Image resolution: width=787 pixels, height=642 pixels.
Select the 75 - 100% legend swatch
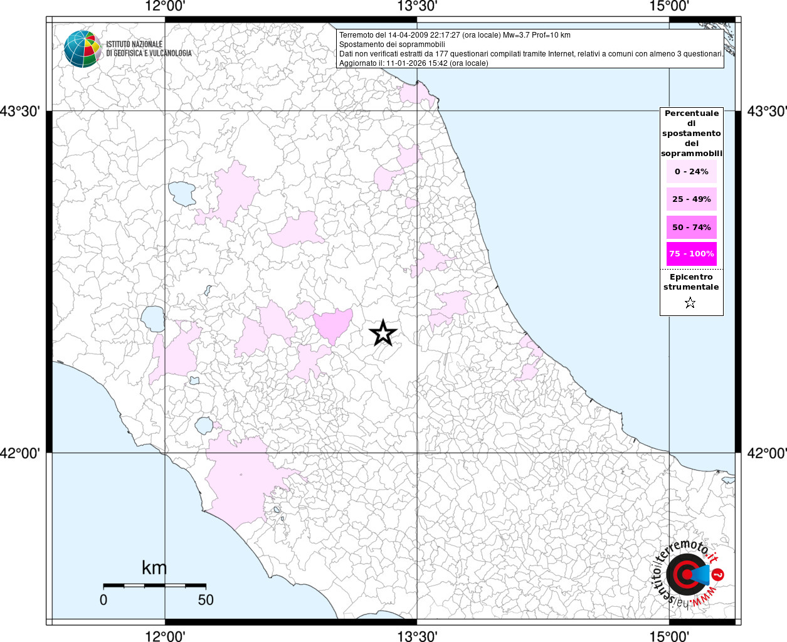[691, 254]
